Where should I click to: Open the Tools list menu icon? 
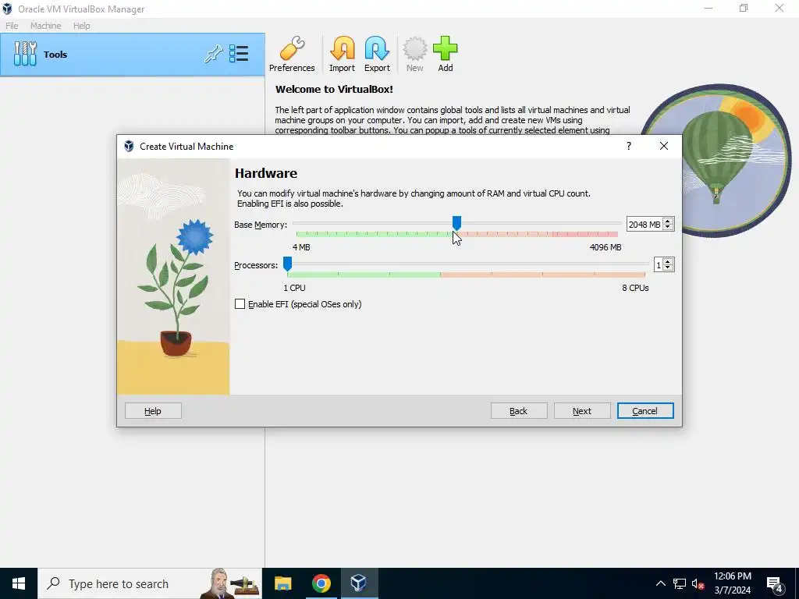pos(239,54)
